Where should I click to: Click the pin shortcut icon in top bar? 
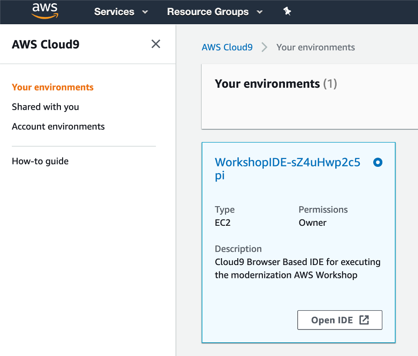click(287, 11)
